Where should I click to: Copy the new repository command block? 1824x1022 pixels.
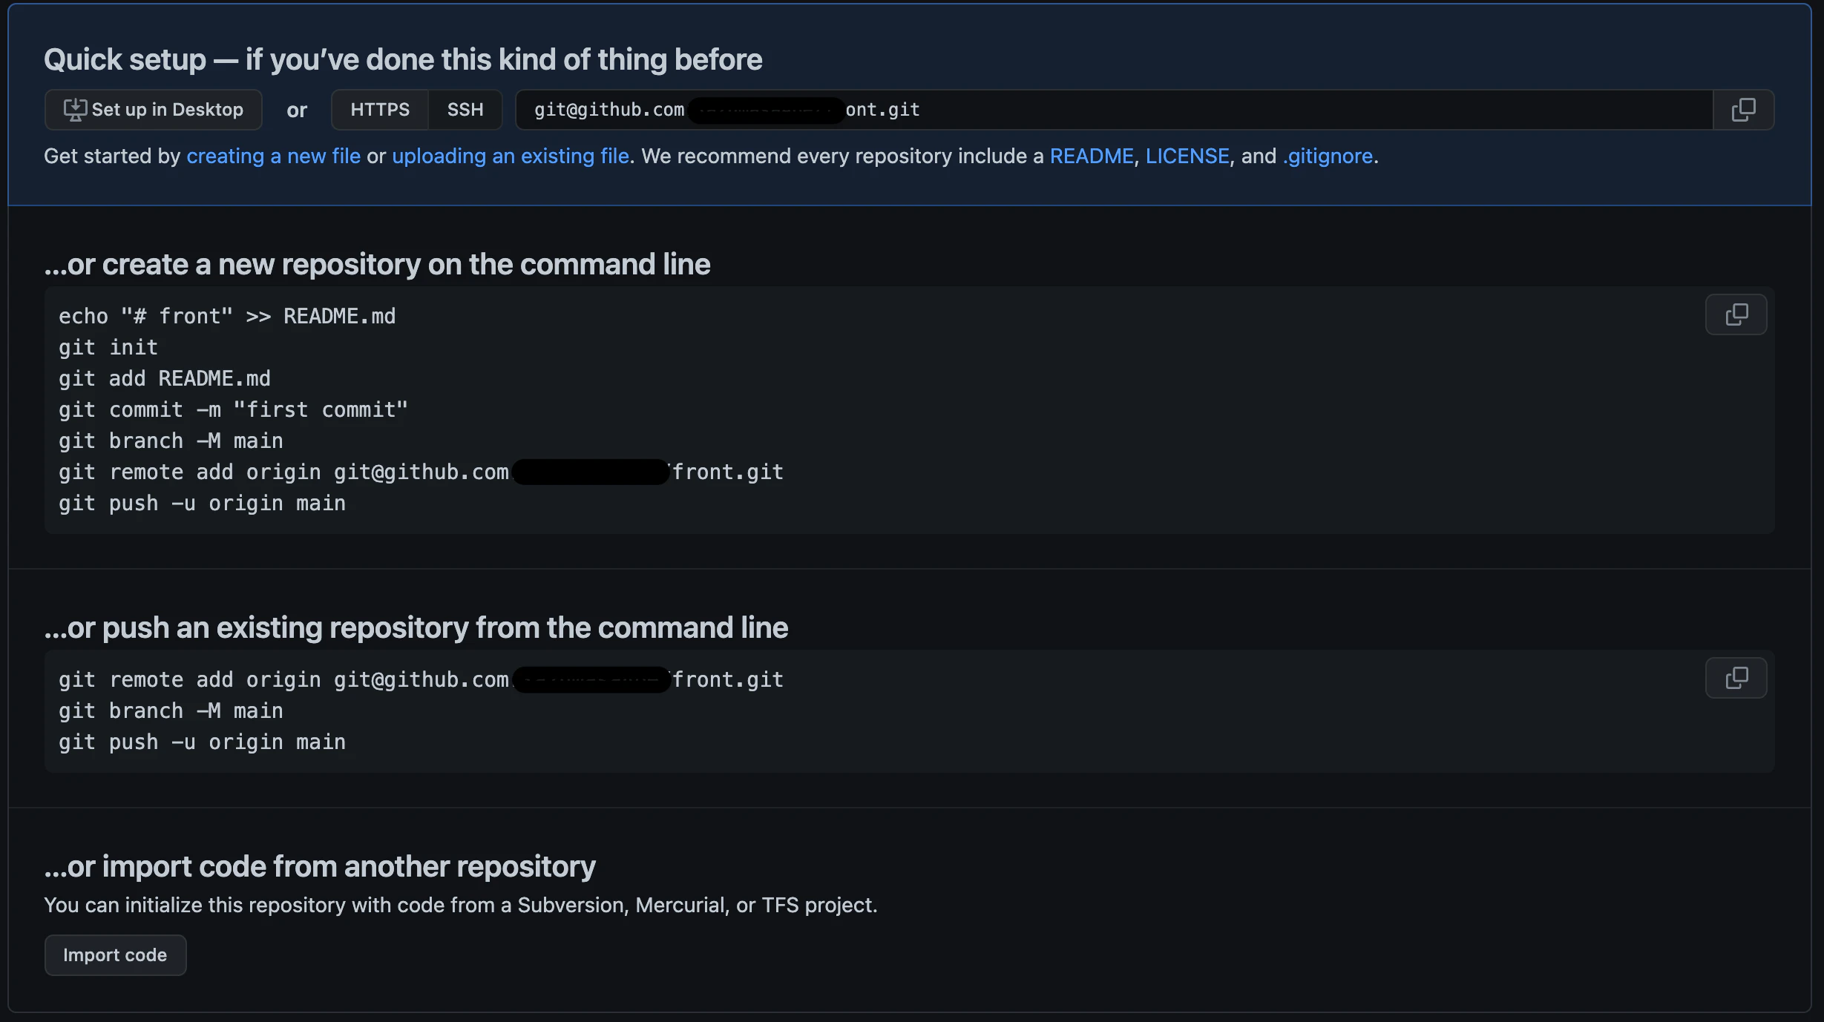coord(1736,314)
